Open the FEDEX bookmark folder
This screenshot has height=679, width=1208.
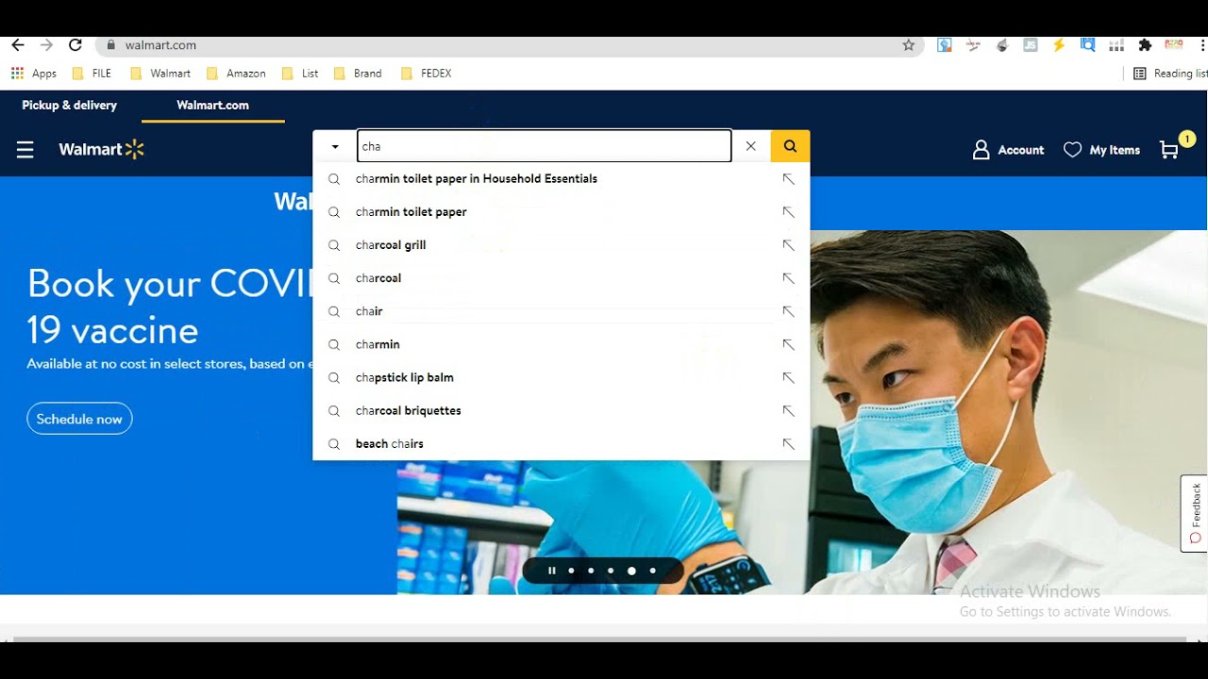click(x=427, y=73)
